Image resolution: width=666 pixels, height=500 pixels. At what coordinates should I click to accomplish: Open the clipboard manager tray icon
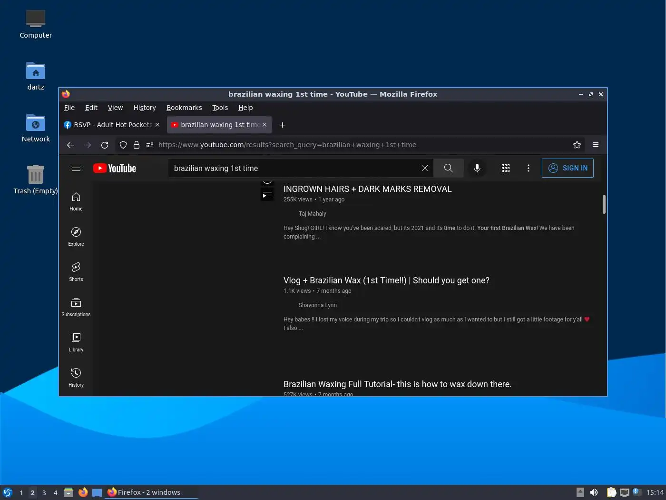611,492
